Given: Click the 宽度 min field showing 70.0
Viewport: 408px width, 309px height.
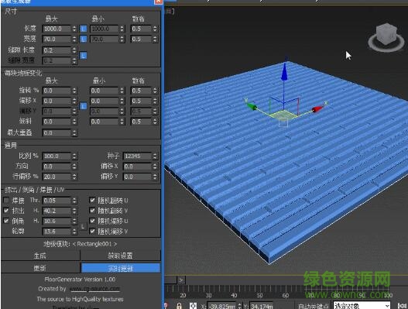Looking at the screenshot, I should (x=104, y=39).
